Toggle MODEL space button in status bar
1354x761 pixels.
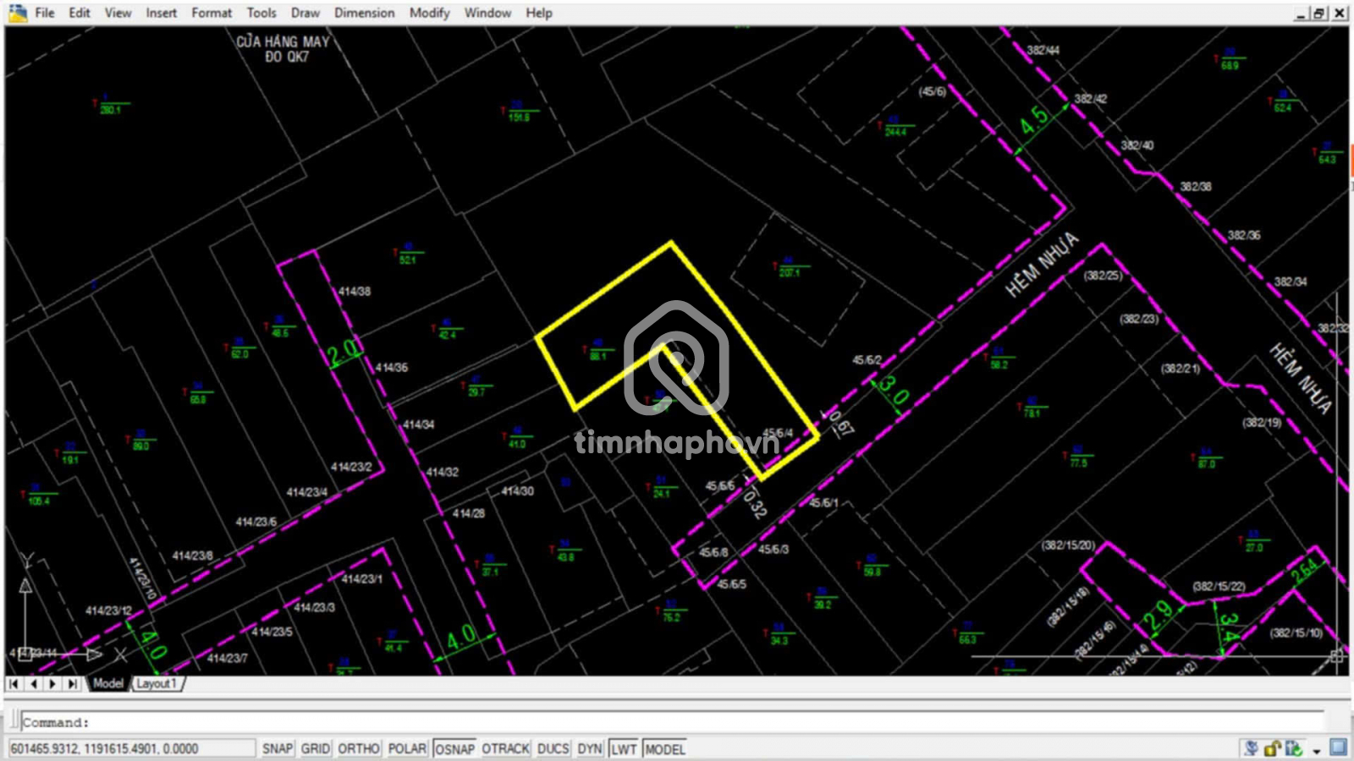point(665,749)
